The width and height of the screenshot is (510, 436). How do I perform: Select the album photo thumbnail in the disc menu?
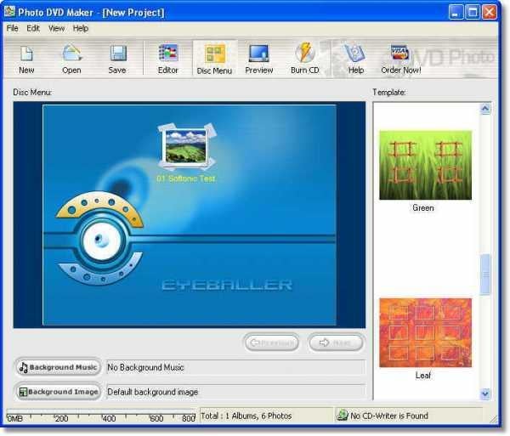click(186, 147)
